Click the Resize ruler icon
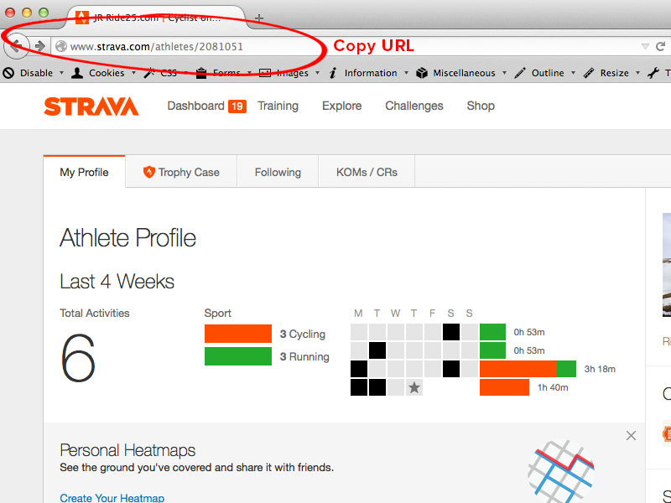This screenshot has width=671, height=503. [589, 73]
